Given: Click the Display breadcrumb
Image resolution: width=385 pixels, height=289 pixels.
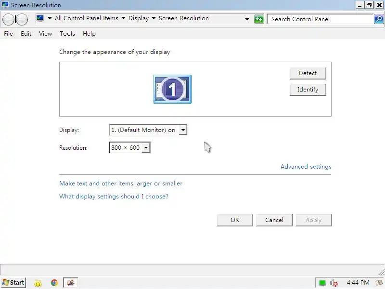Looking at the screenshot, I should click(x=139, y=18).
